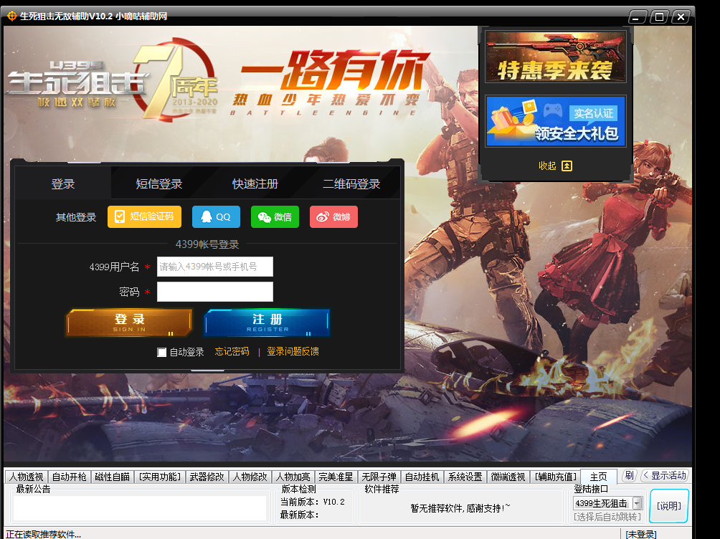Switch to the 登录 tab
Image resolution: width=720 pixels, height=539 pixels.
click(63, 184)
